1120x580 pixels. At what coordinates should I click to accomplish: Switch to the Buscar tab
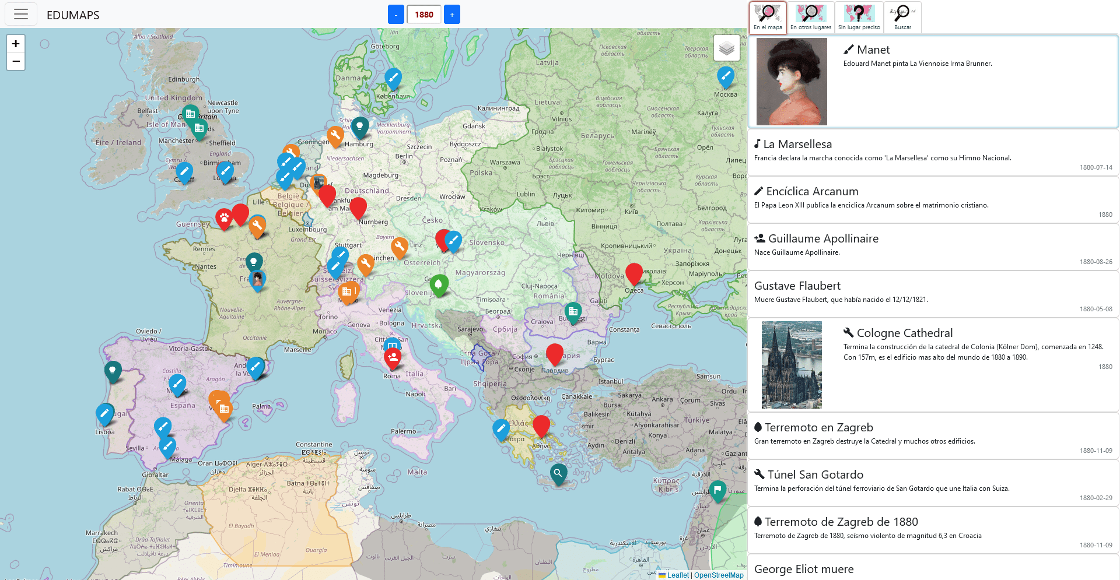click(902, 16)
